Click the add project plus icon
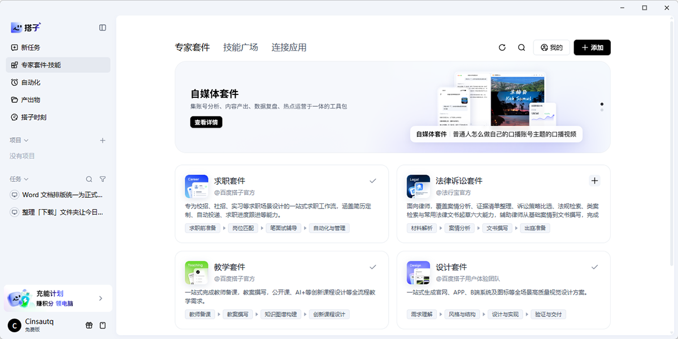678x339 pixels. 102,140
